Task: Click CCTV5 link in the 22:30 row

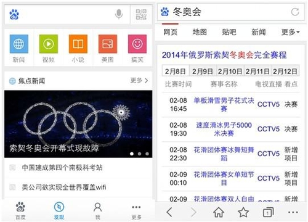Action: point(269,154)
